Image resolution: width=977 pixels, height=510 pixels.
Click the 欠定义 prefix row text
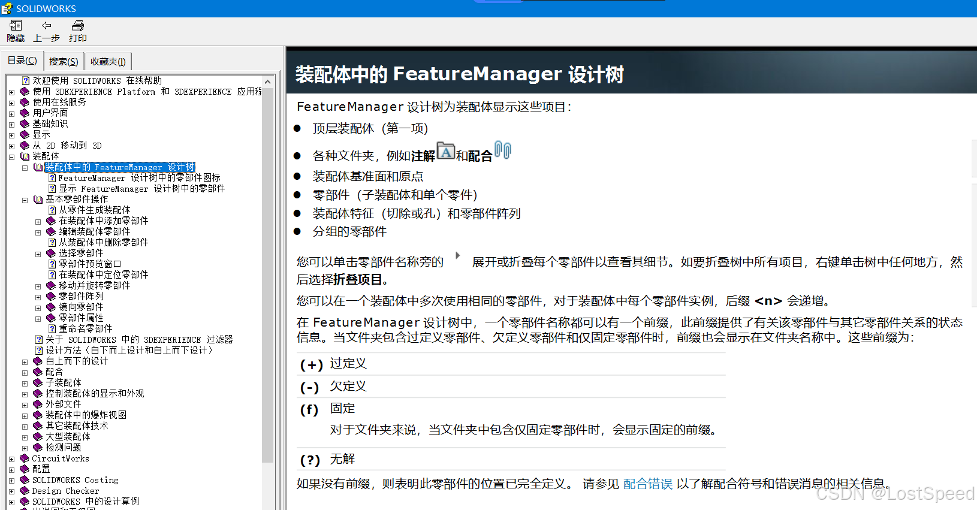pos(348,386)
